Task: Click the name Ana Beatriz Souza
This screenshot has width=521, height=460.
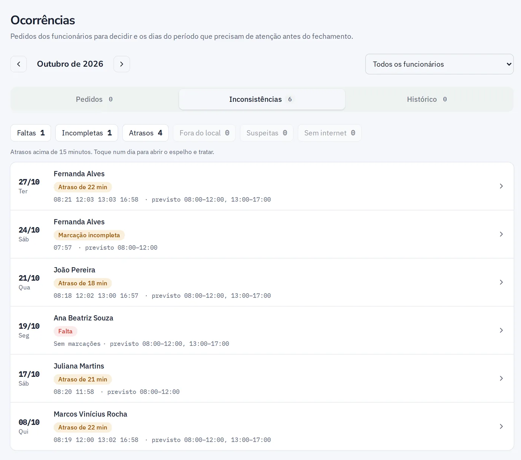Action: (83, 318)
